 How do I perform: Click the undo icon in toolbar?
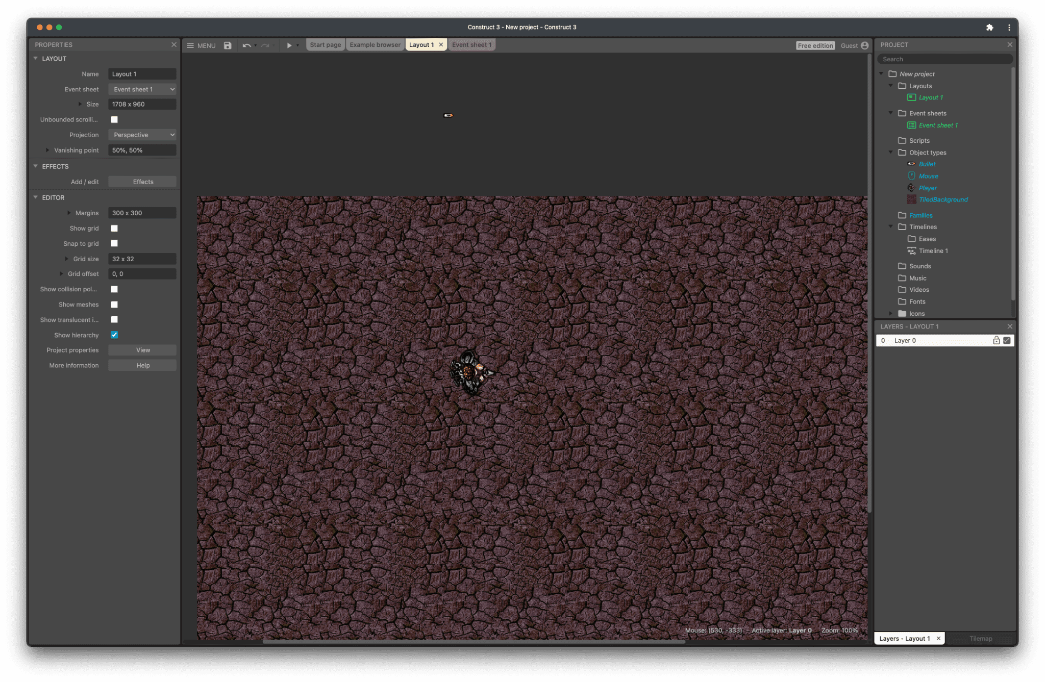click(245, 45)
